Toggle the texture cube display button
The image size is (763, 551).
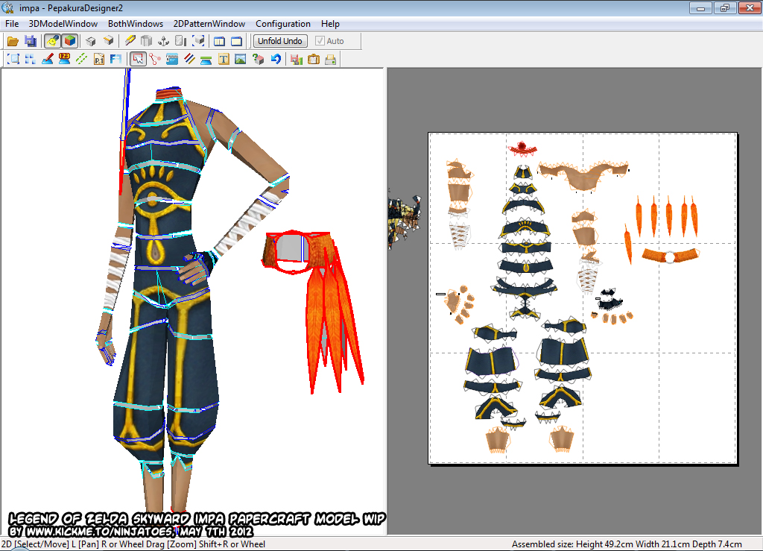pos(70,41)
